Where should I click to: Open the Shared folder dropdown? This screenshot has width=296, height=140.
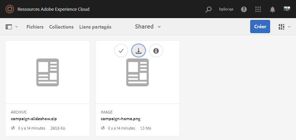click(x=148, y=27)
